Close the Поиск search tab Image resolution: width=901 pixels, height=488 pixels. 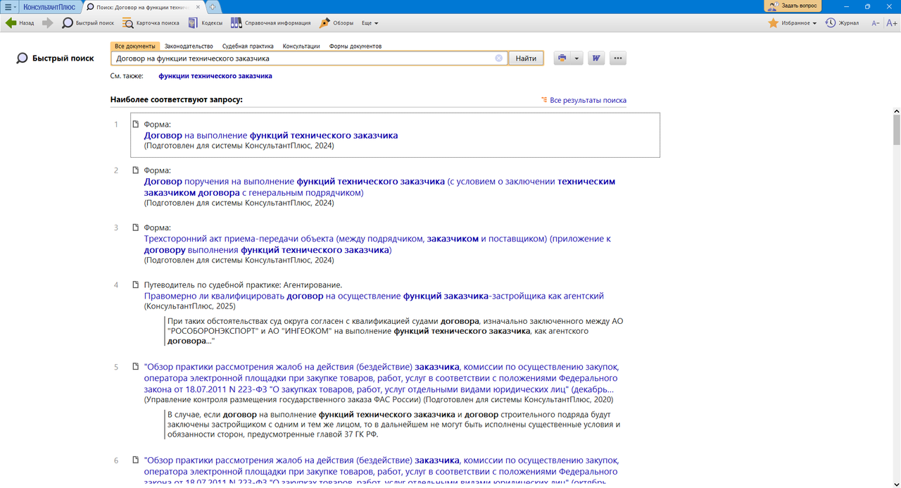[x=199, y=6]
